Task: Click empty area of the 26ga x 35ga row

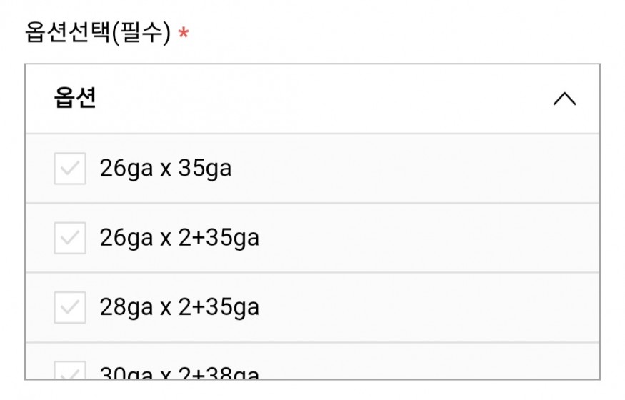Action: tap(414, 169)
